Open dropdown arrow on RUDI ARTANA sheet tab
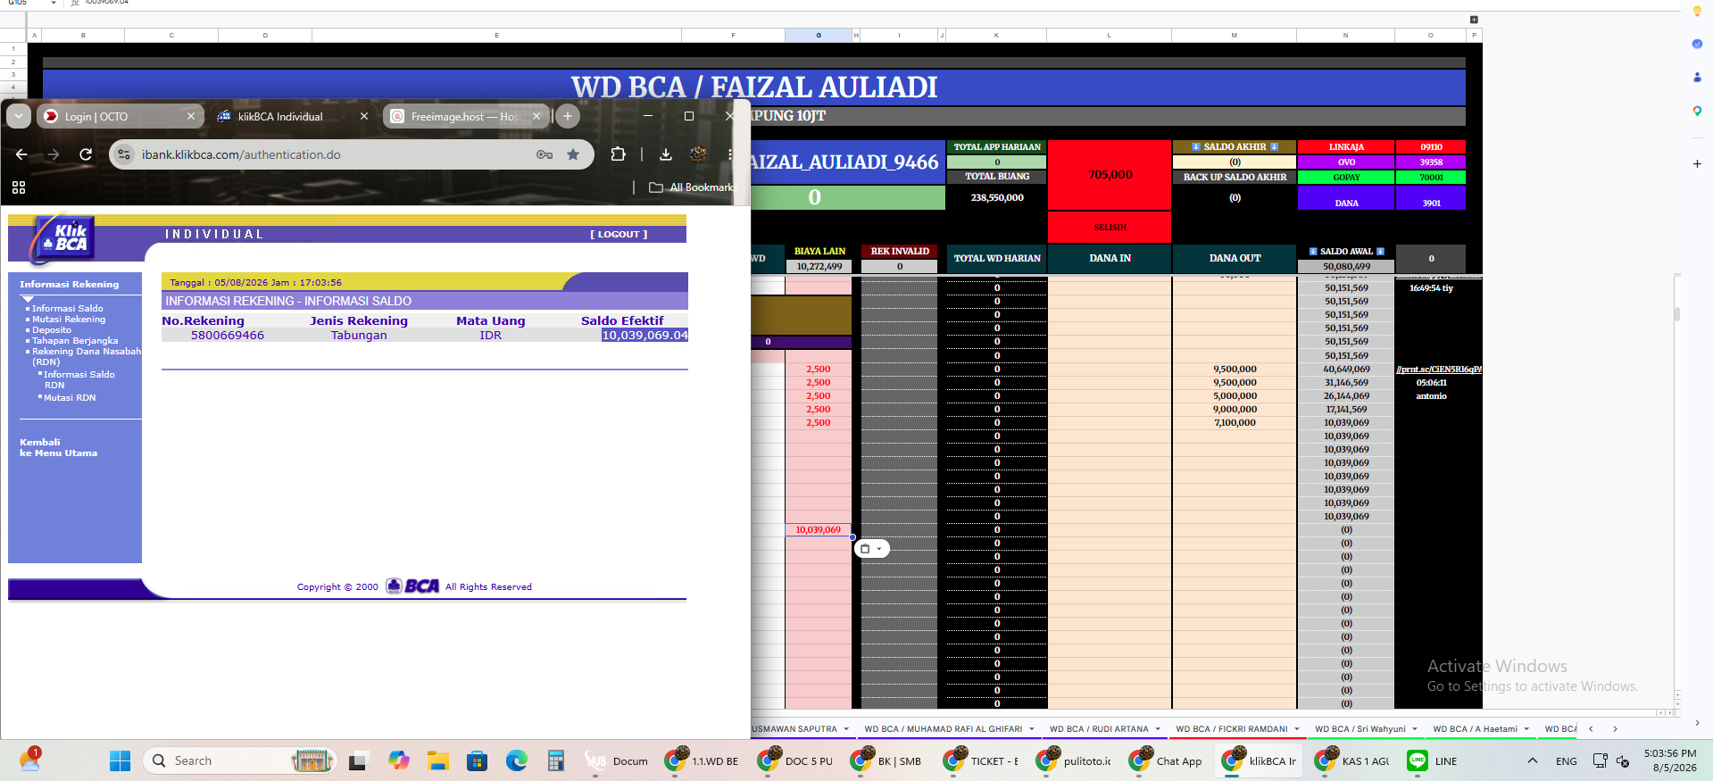1713x781 pixels. point(1158,729)
